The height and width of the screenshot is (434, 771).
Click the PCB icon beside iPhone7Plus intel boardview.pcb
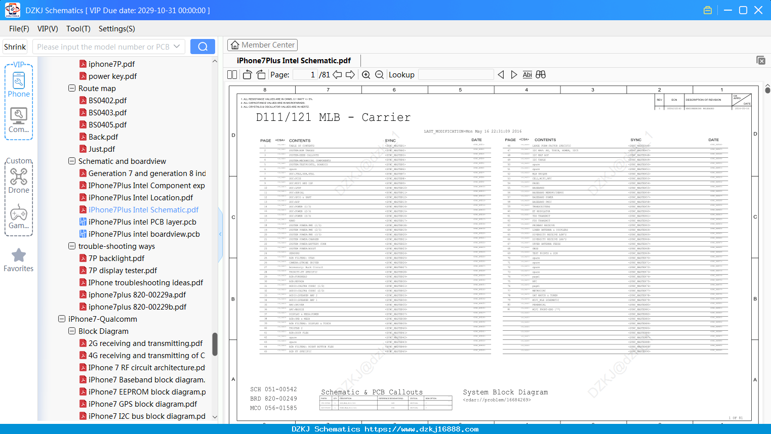pyautogui.click(x=83, y=234)
